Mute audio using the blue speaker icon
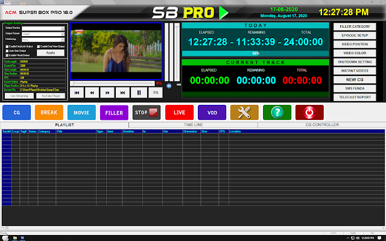Viewport: 386px width, 241px height. [x=169, y=86]
